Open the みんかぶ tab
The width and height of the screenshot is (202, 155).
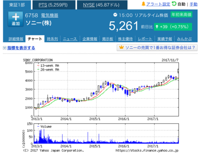[x=184, y=39]
